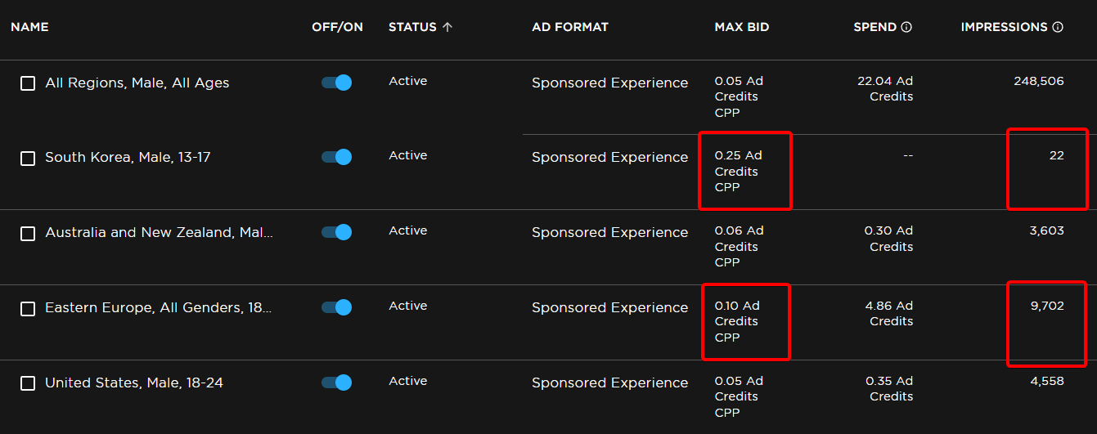This screenshot has width=1097, height=434.
Task: Tick the Australia and New Zealand row checkbox
Action: click(x=28, y=233)
